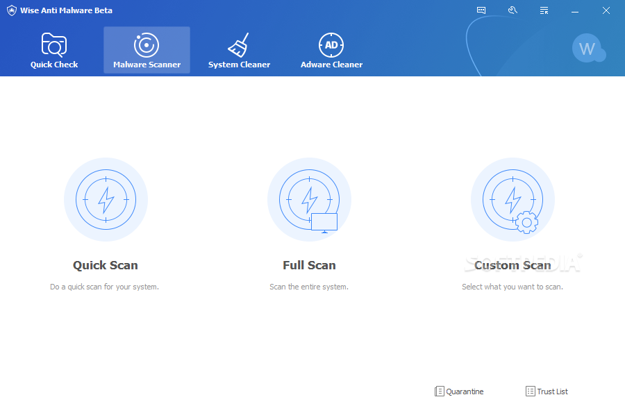
Task: Click the W user avatar icon
Action: coord(588,49)
